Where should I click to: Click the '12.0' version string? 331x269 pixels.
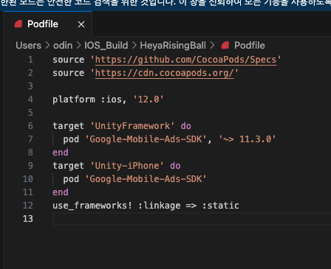pos(149,99)
